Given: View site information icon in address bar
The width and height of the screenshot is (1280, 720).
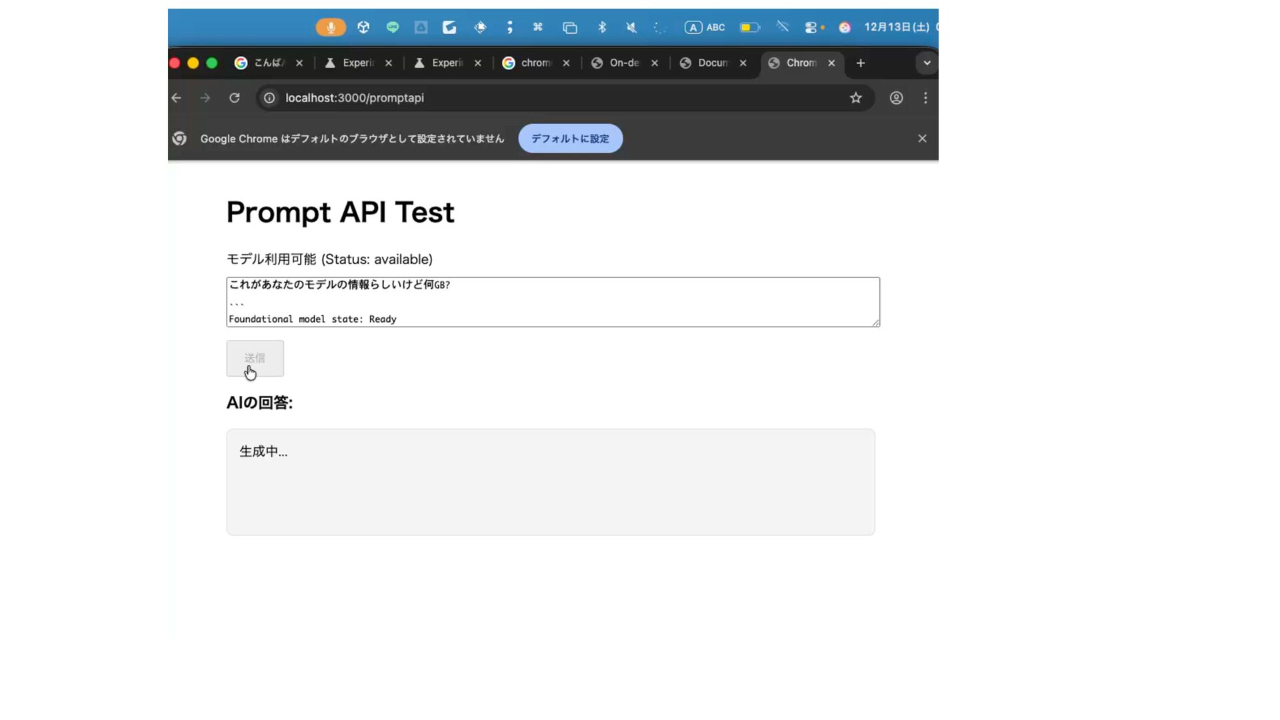Looking at the screenshot, I should point(269,98).
